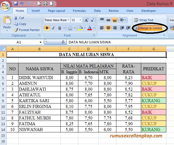Decrease indent in Alignment group
Screen dimensions: 174x145
[122, 28]
